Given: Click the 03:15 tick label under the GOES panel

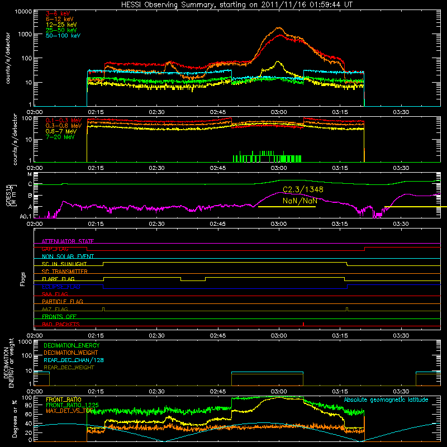Looking at the screenshot, I should (340, 224).
